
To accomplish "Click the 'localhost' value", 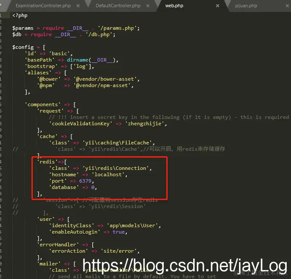I will click(x=108, y=175).
